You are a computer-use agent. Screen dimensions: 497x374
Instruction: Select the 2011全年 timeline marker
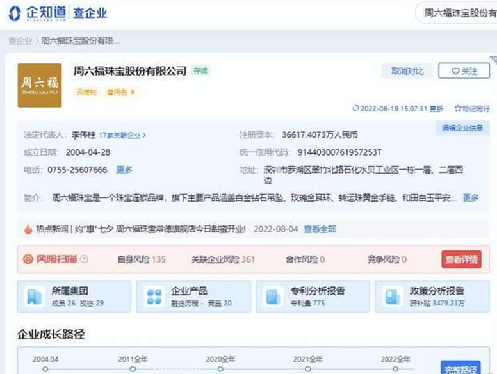pos(133,369)
